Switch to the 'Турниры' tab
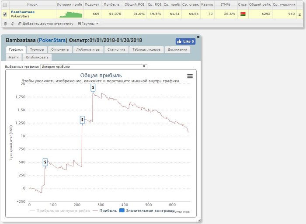Image resolution: width=306 pixels, height=224 pixels. coord(37,49)
